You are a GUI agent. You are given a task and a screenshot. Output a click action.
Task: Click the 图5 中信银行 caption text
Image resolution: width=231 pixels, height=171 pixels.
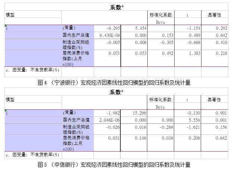(114, 165)
